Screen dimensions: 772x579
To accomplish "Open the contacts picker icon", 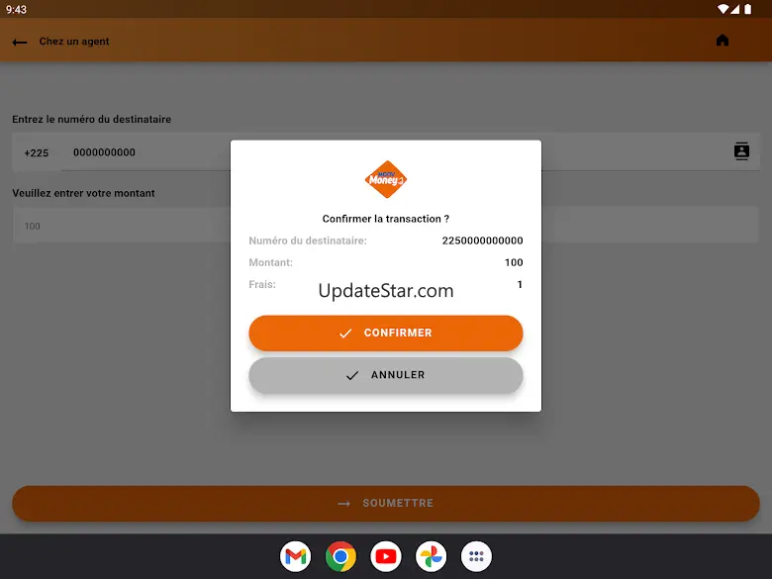I will (x=741, y=151).
